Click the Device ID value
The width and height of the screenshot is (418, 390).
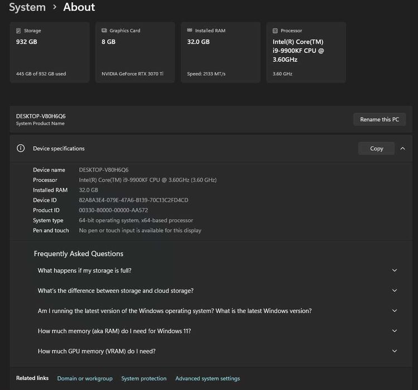[x=133, y=200]
